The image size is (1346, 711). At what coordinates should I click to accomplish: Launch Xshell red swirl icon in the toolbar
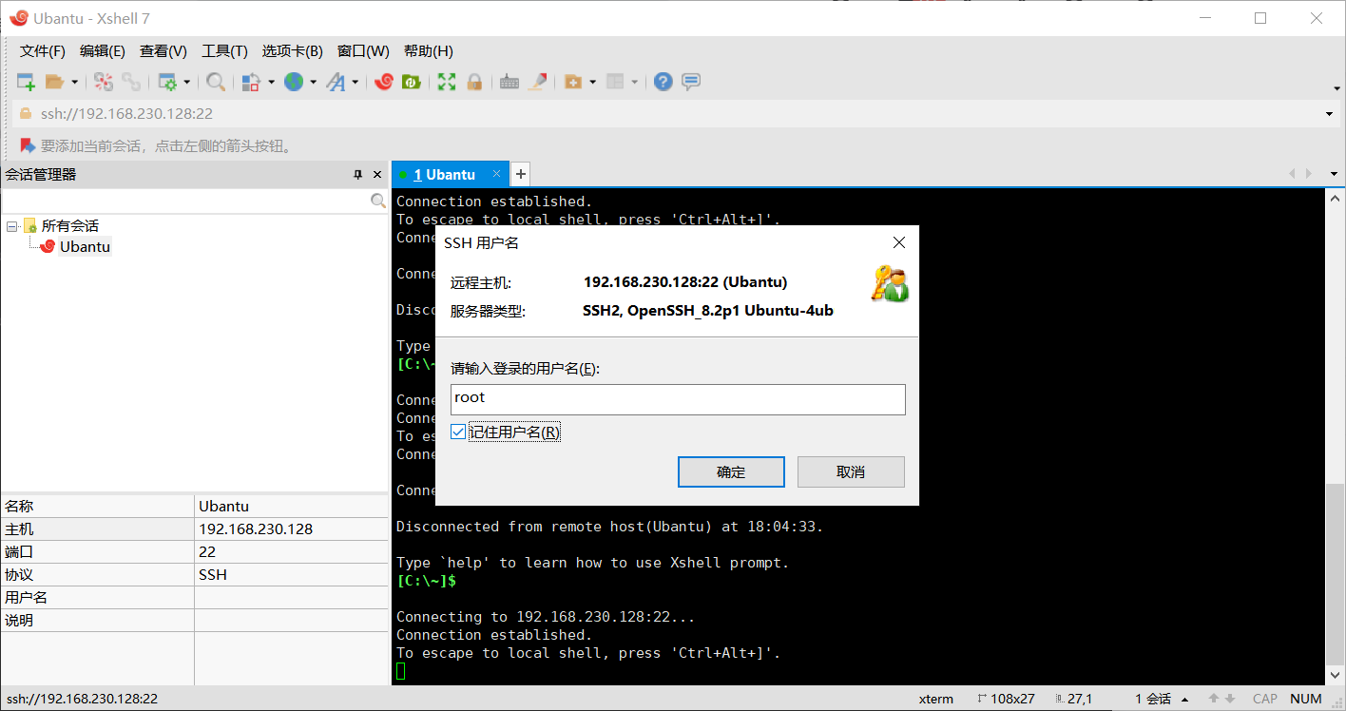[x=384, y=83]
